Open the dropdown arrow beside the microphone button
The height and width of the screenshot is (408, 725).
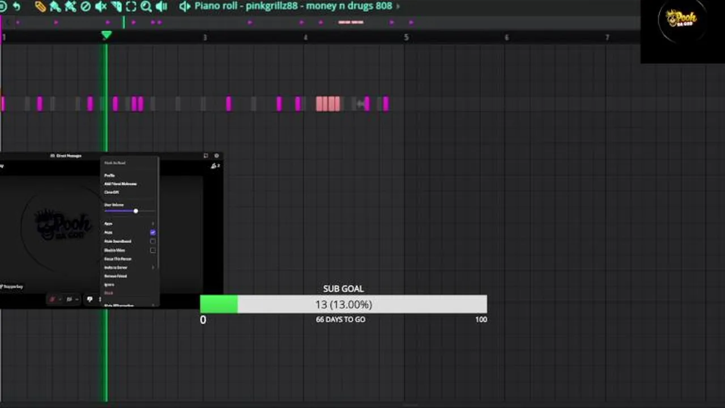click(60, 299)
